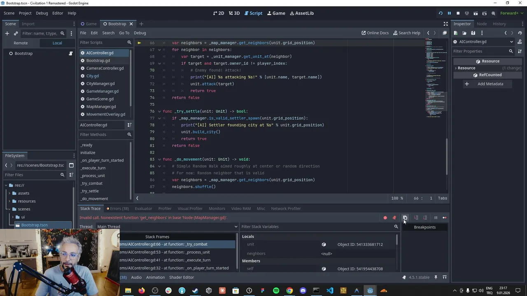The width and height of the screenshot is (527, 296).
Task: Open the Shader Editor bottom panel
Action: pos(181,277)
